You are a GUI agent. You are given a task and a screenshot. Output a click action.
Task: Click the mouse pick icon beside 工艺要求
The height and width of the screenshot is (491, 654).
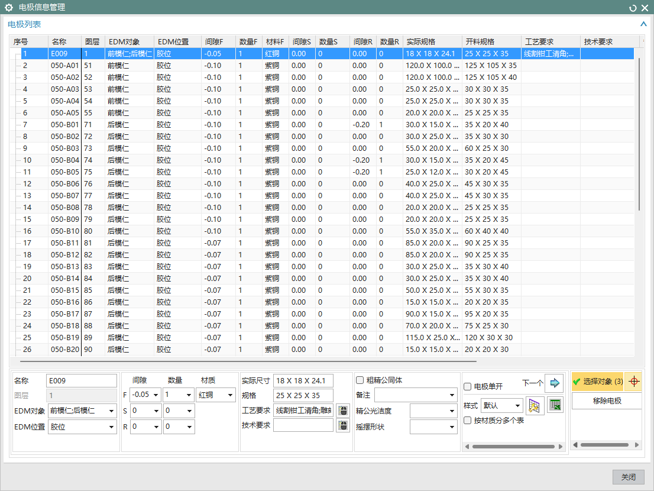(343, 411)
